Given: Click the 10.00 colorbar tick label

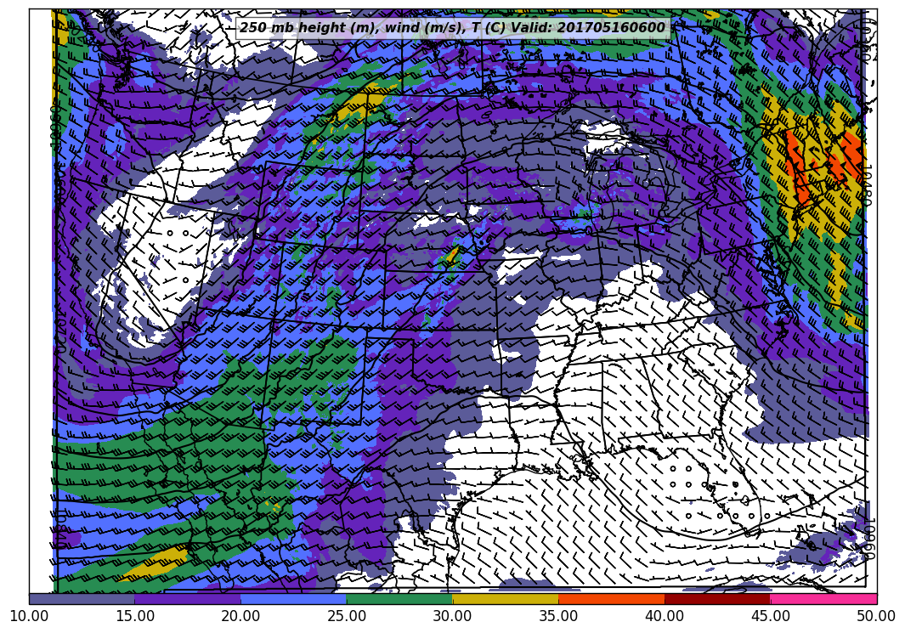Looking at the screenshot, I should pyautogui.click(x=29, y=616).
